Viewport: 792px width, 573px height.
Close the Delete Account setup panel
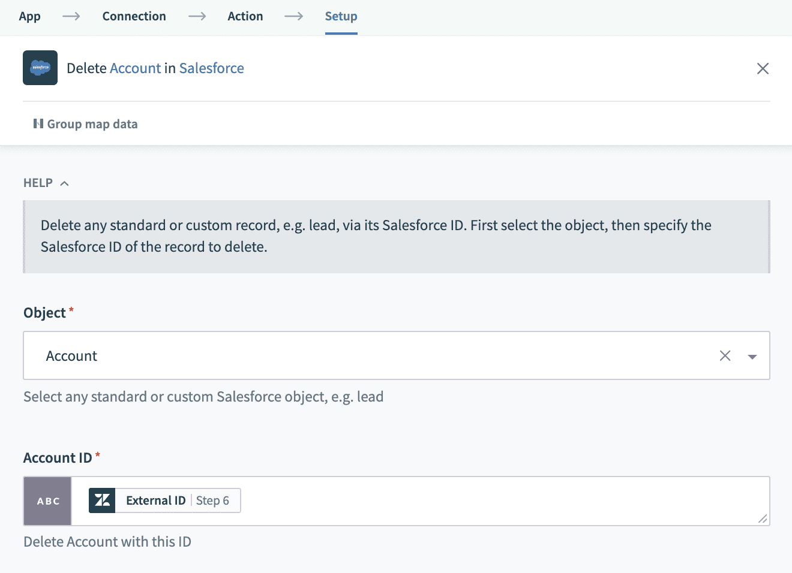(763, 68)
